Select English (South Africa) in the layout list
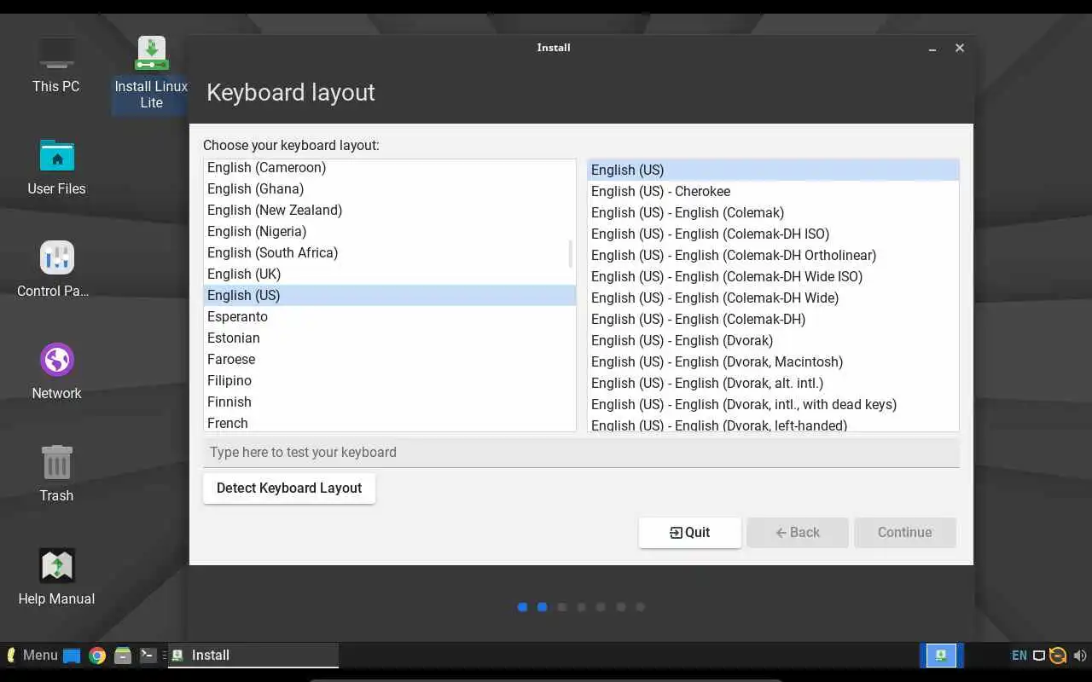This screenshot has height=682, width=1092. point(390,252)
